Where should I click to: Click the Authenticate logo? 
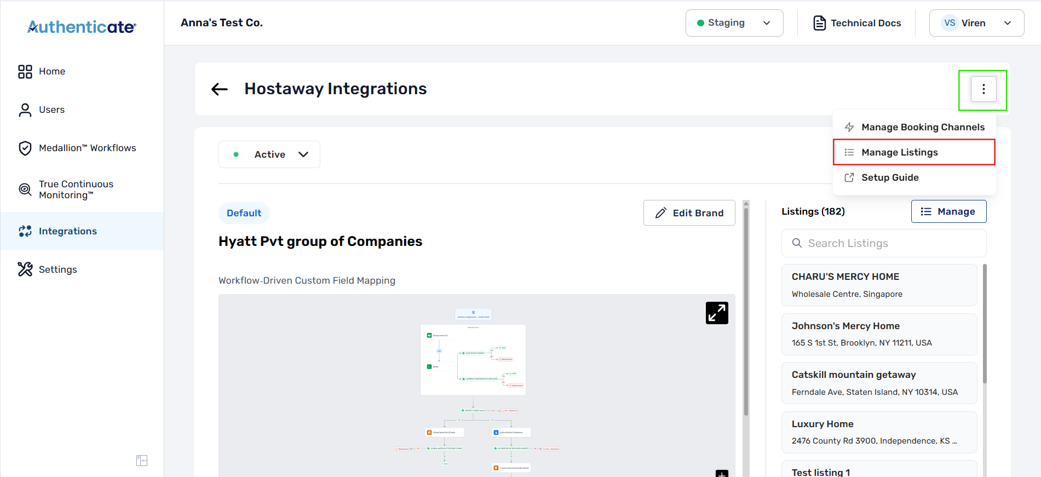(82, 27)
